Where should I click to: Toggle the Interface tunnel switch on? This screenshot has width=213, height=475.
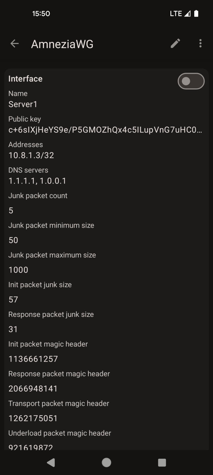pyautogui.click(x=191, y=81)
